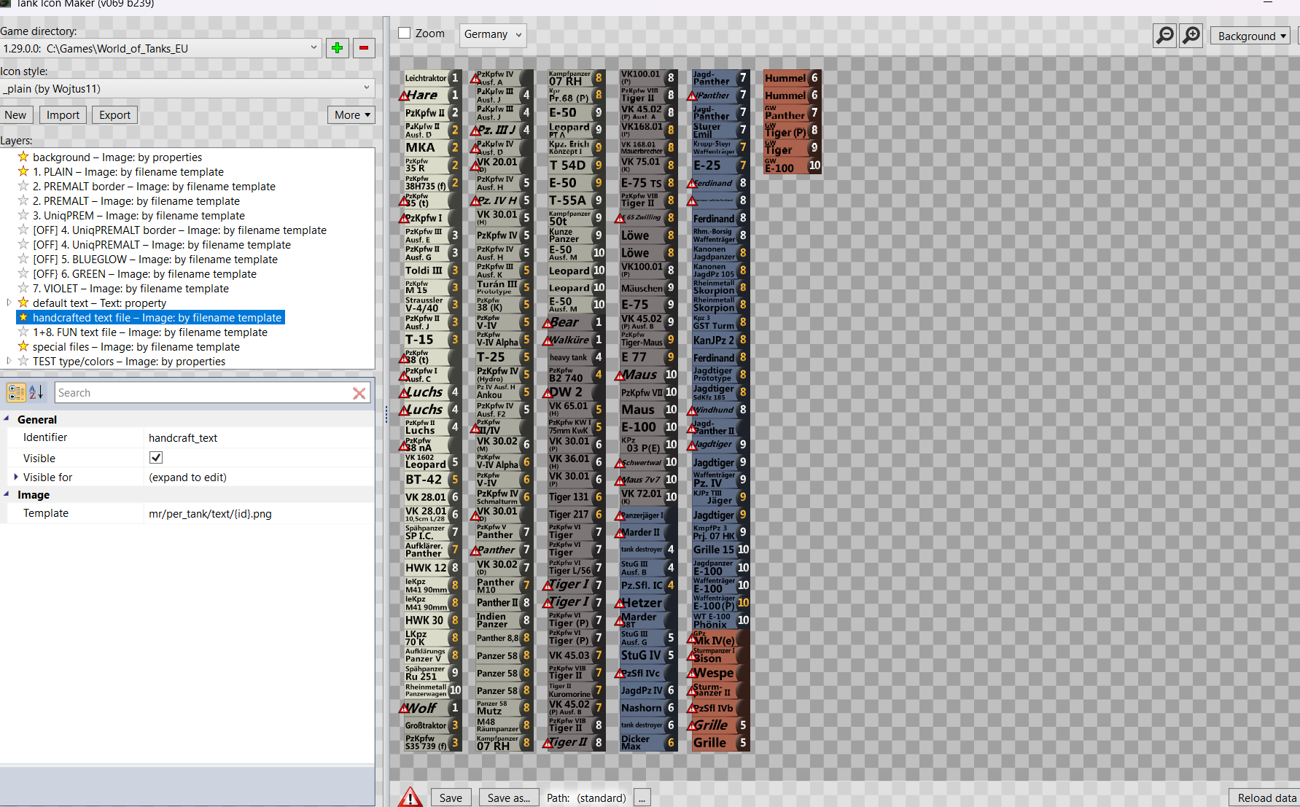Select the Nashorn tank destroyer icon
The width and height of the screenshot is (1300, 807).
[648, 708]
